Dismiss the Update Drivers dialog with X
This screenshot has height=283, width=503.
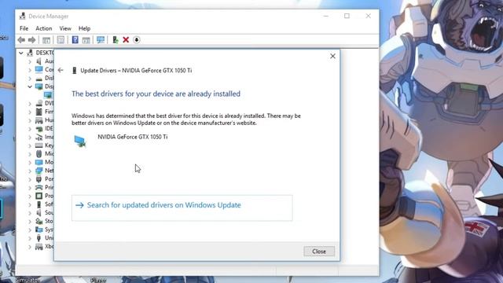pos(332,56)
